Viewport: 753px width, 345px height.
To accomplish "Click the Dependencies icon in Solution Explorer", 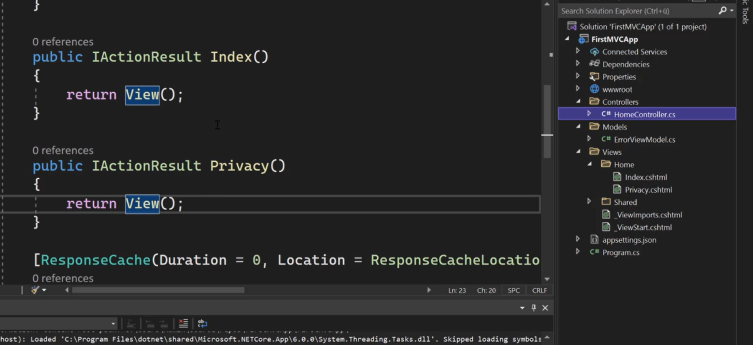I will pos(594,64).
